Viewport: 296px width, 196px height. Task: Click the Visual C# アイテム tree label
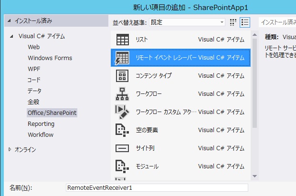coord(42,36)
